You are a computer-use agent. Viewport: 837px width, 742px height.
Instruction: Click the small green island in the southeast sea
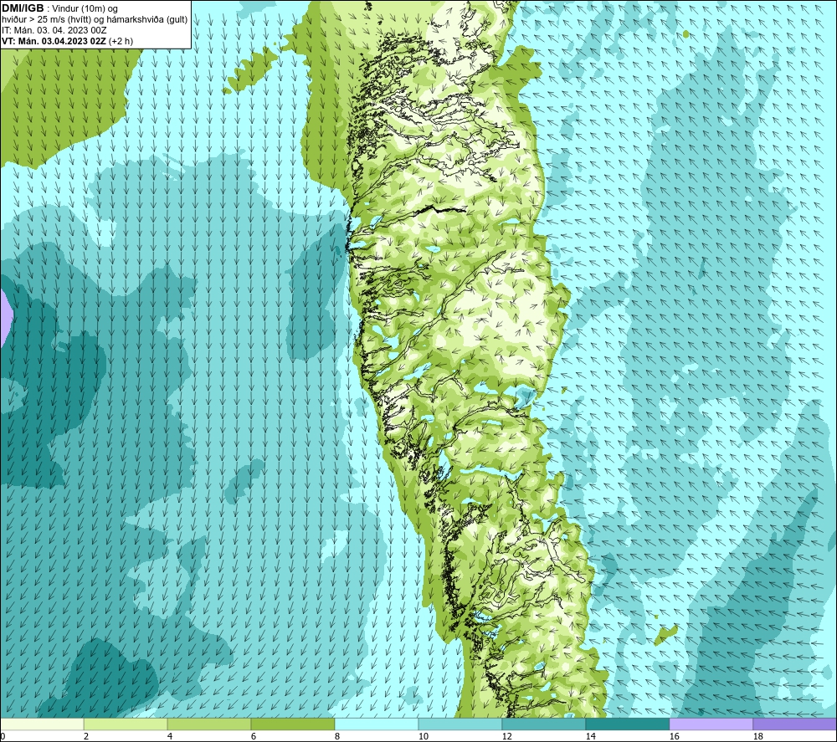665,634
